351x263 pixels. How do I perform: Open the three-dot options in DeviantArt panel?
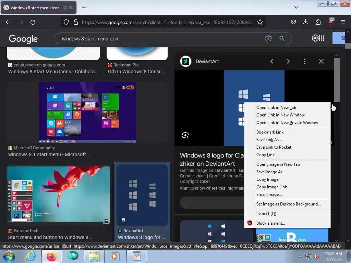[305, 61]
